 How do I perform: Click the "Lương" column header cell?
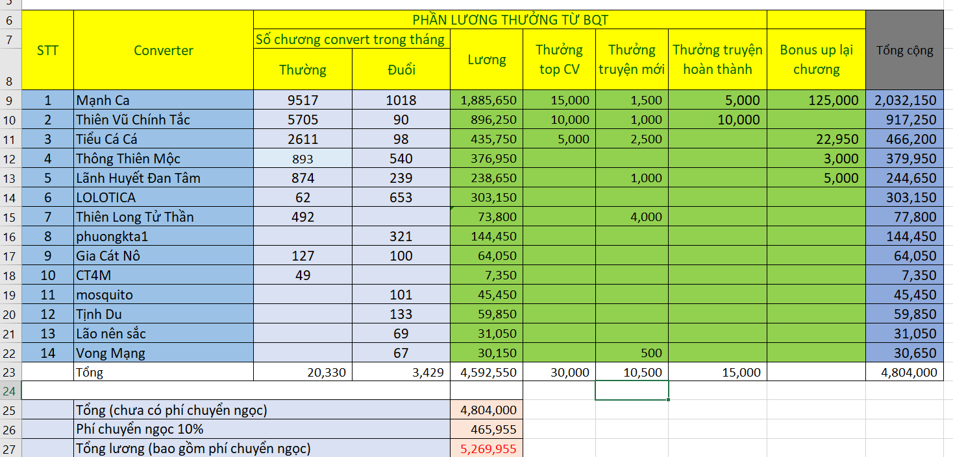[x=486, y=60]
